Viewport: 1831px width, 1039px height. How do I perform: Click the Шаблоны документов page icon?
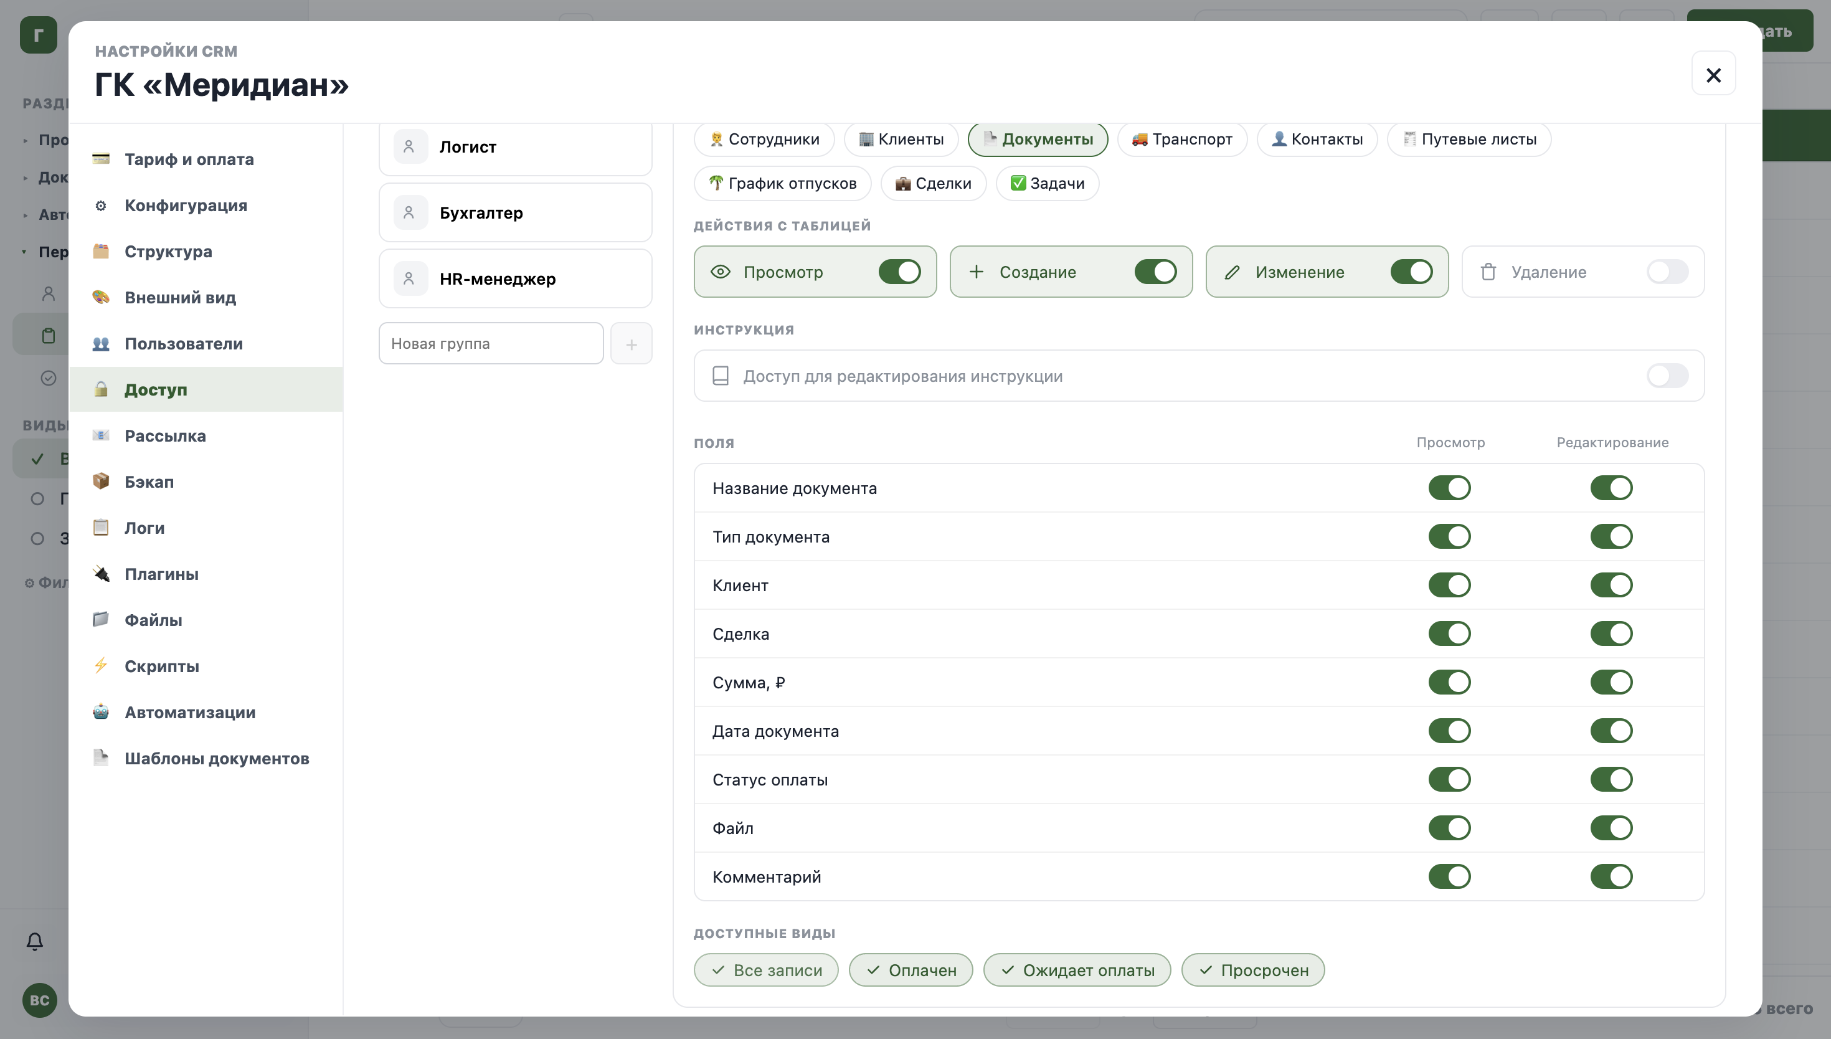pos(100,758)
